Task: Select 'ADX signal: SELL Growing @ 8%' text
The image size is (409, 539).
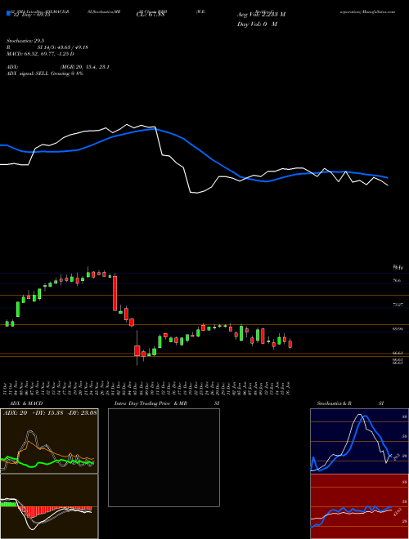Action: click(45, 73)
